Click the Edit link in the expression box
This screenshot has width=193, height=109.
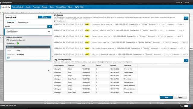(x=9, y=58)
